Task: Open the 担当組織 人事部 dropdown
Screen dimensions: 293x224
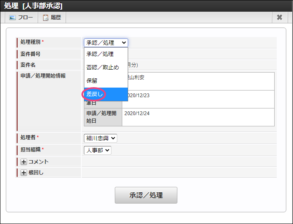Action: 98,150
